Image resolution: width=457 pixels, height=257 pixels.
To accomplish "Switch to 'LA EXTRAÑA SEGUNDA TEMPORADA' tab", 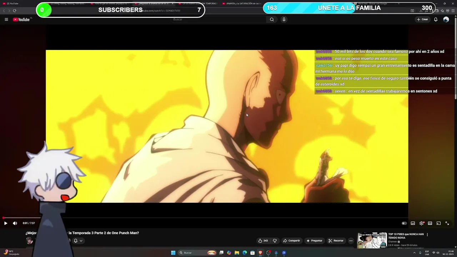I will click(197, 4).
